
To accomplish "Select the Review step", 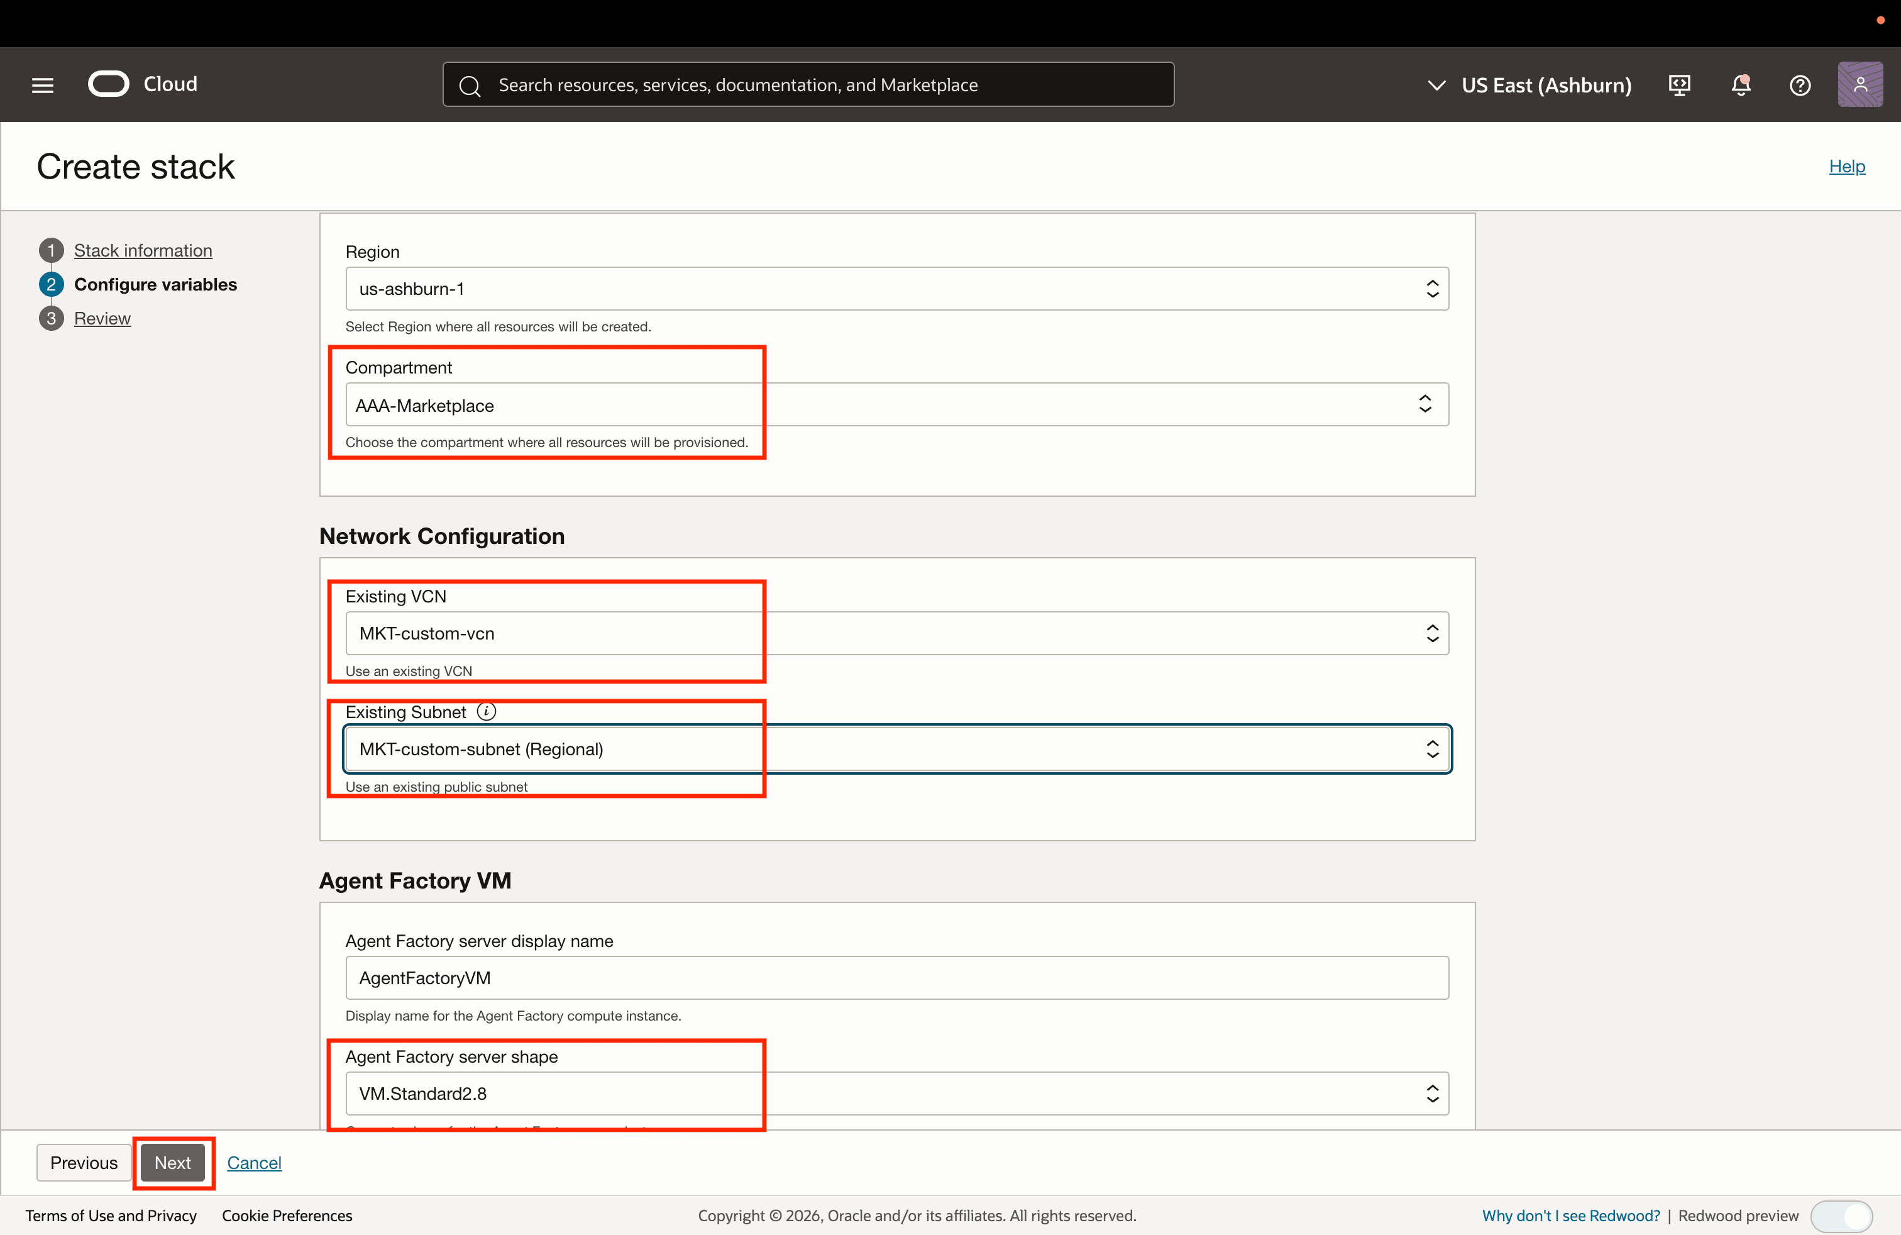I will point(102,317).
